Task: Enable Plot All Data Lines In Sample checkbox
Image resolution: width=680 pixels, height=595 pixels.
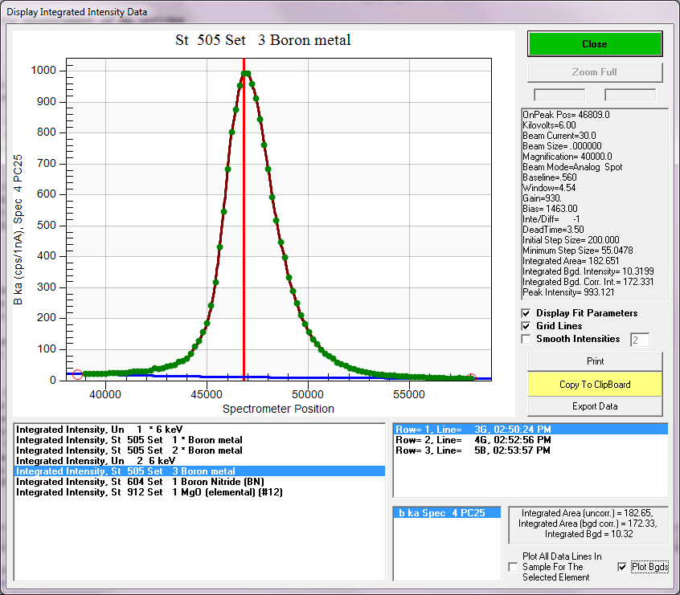Action: point(513,567)
